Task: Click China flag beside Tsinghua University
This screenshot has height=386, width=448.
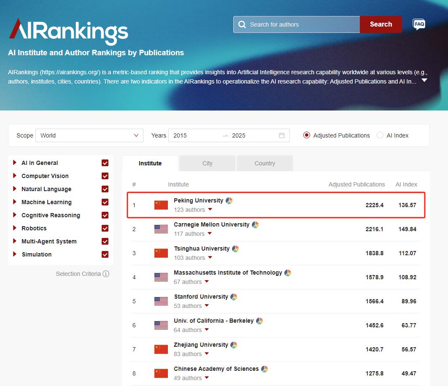Action: pos(161,253)
